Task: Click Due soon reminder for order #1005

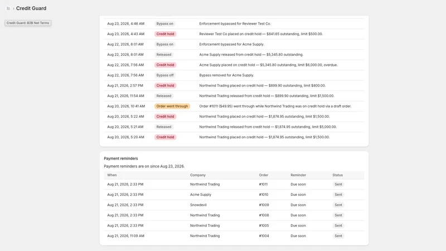Action: pos(298,226)
